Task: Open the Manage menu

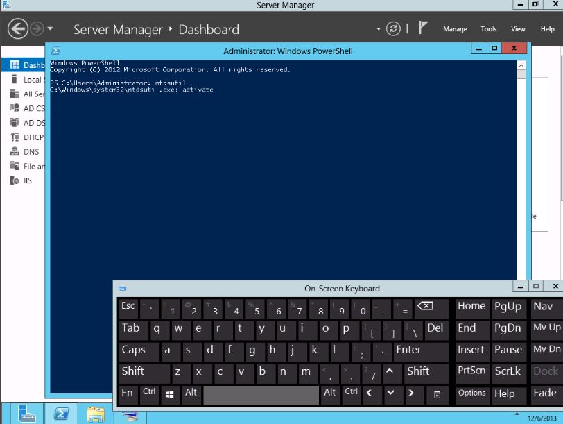Action: 455,29
